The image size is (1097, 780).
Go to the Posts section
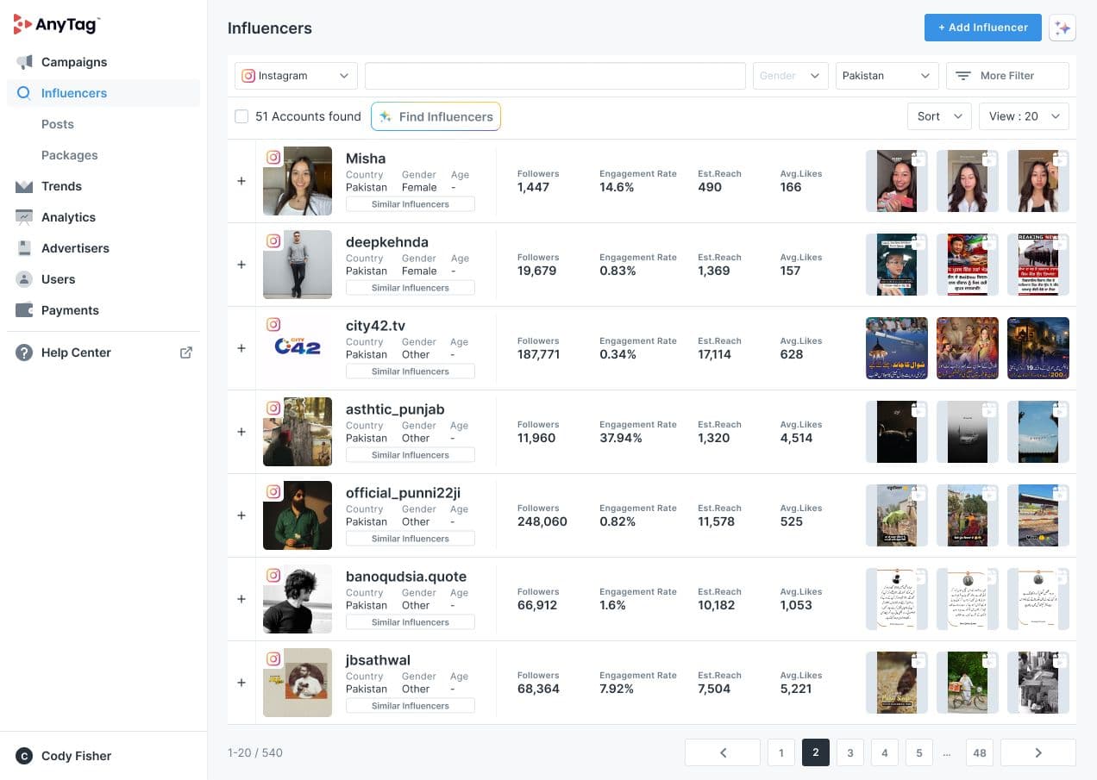57,124
